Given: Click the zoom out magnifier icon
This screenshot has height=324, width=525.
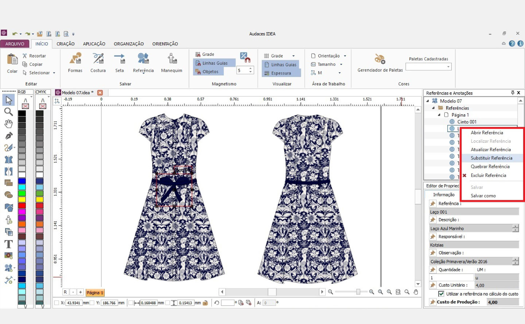Looking at the screenshot, I should [331, 292].
